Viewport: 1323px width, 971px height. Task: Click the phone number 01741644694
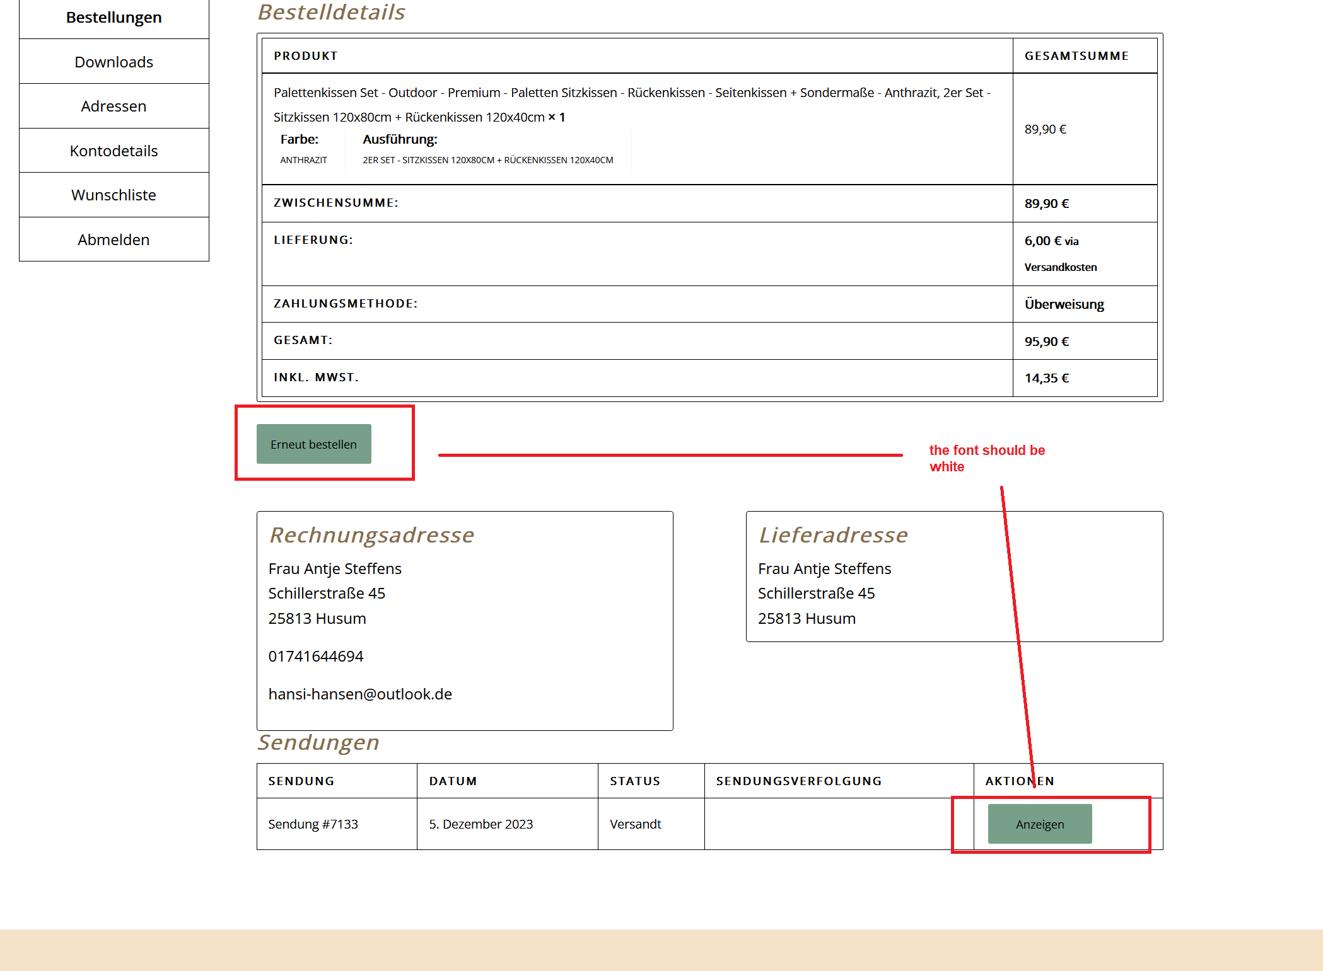[x=316, y=657]
